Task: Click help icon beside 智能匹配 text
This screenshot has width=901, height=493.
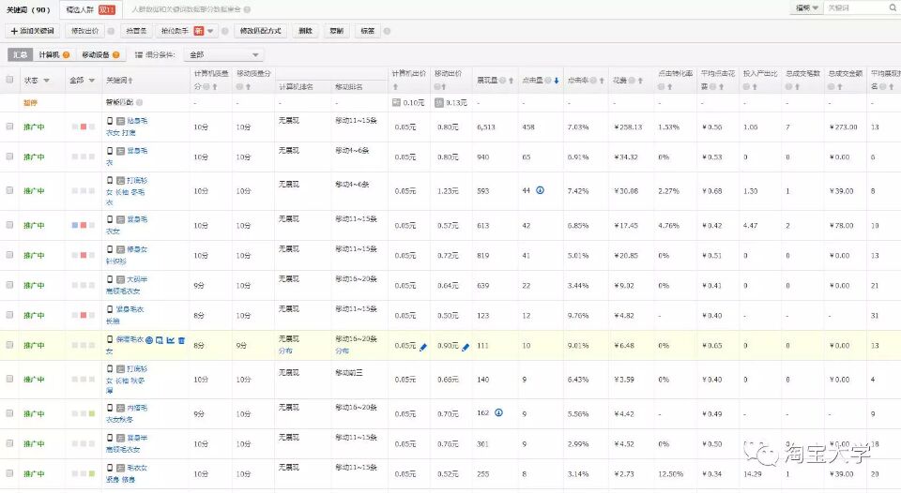Action: 139,103
